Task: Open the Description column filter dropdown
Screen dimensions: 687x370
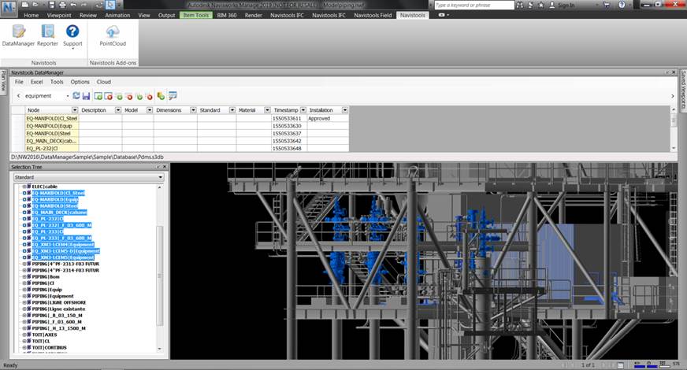Action: tap(118, 110)
